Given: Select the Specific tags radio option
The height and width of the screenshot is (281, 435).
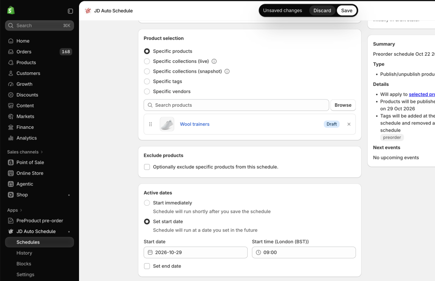Looking at the screenshot, I should click(147, 81).
